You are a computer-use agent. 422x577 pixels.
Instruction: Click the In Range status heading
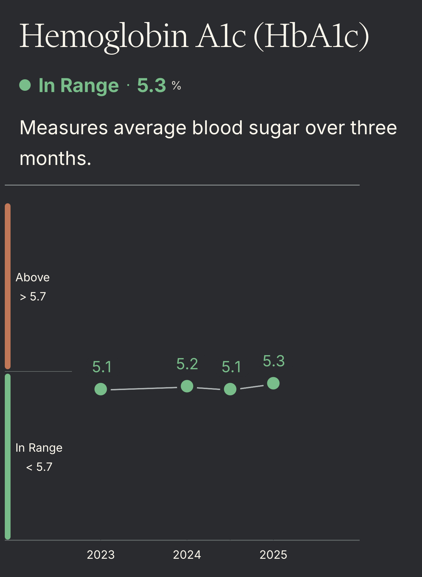tap(78, 85)
